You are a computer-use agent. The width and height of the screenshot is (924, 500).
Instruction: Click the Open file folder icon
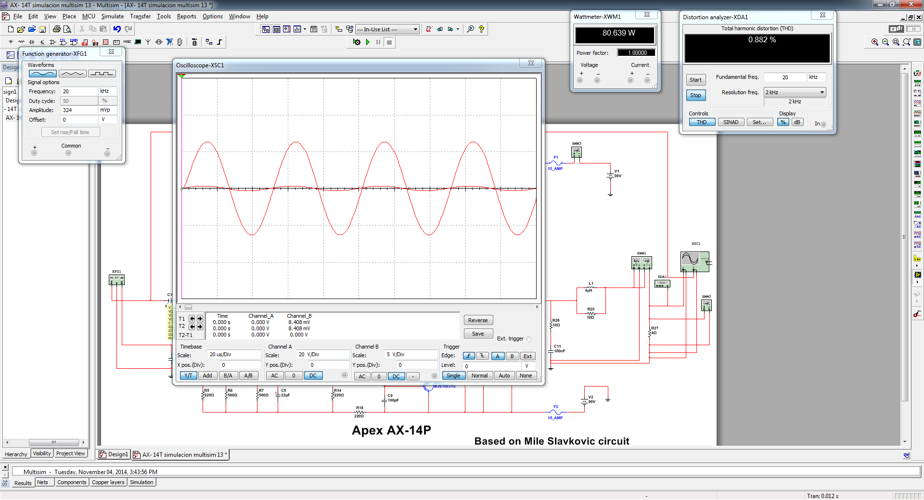pyautogui.click(x=21, y=29)
